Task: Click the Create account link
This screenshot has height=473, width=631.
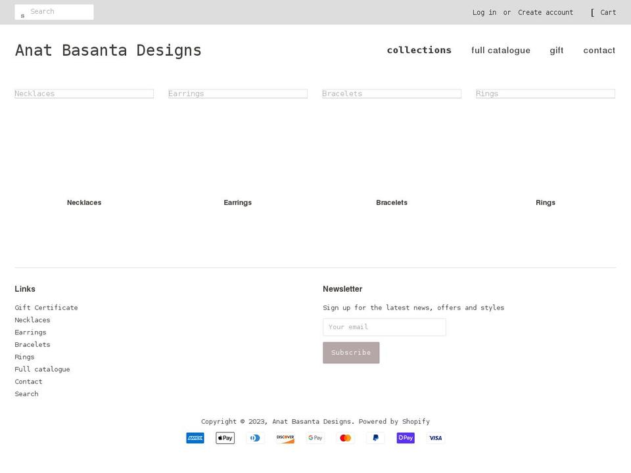Action: click(545, 12)
